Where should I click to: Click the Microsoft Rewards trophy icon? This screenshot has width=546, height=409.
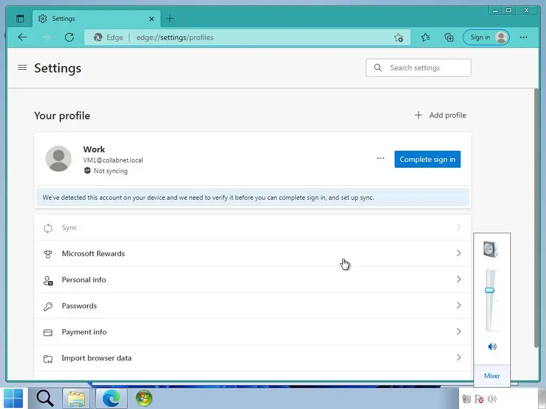[48, 254]
